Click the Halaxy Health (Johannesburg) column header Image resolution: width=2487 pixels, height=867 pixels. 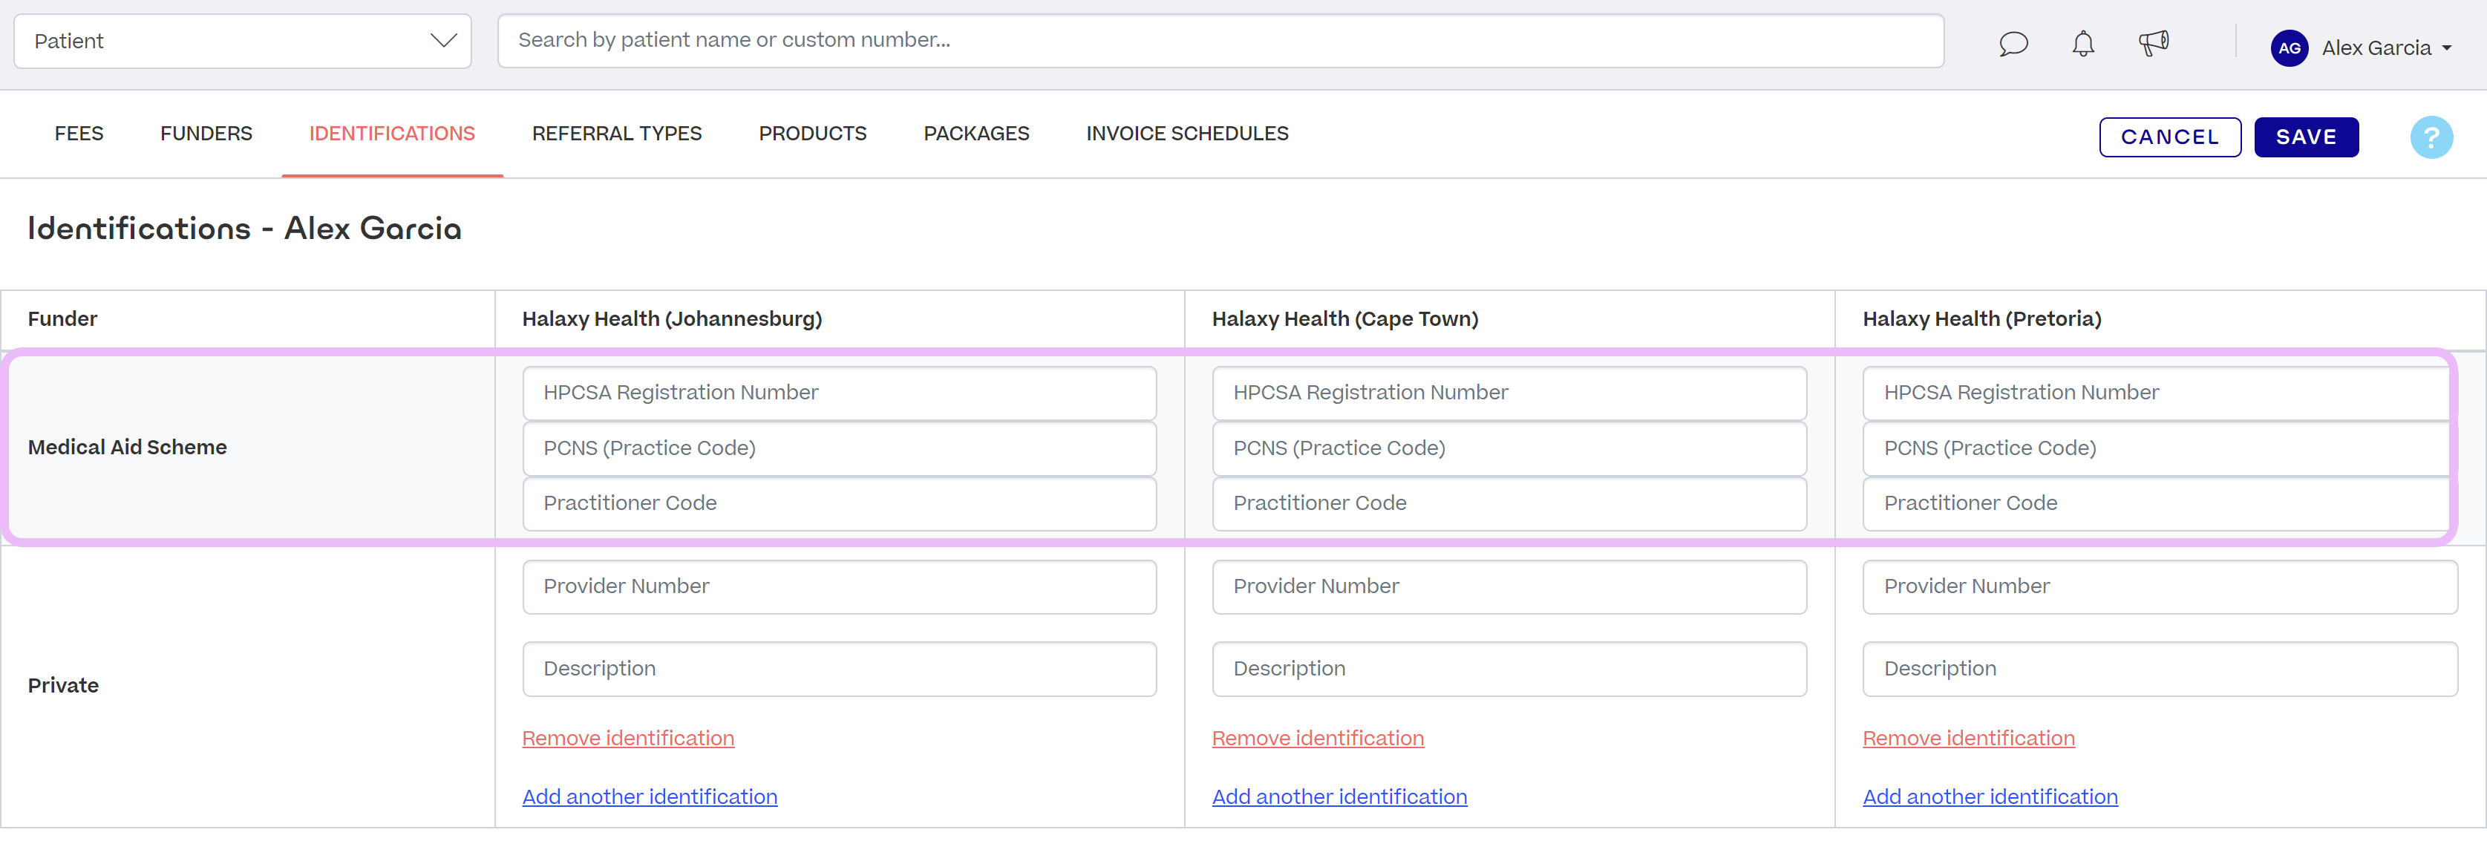click(672, 318)
